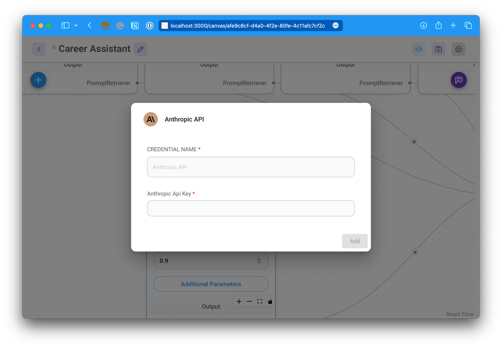The height and width of the screenshot is (348, 502).
Task: Toggle the canvas interactivity lock
Action: (270, 301)
